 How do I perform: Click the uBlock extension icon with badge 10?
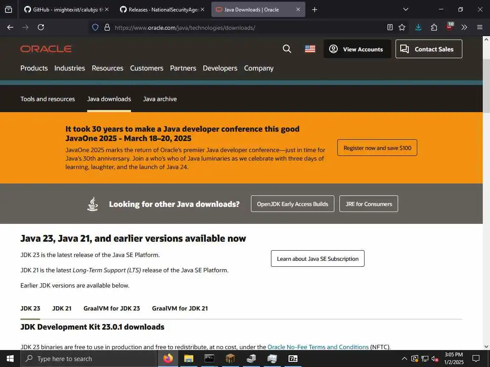[x=449, y=27]
